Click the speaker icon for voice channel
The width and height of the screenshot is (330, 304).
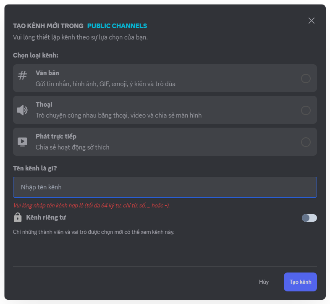(x=22, y=110)
